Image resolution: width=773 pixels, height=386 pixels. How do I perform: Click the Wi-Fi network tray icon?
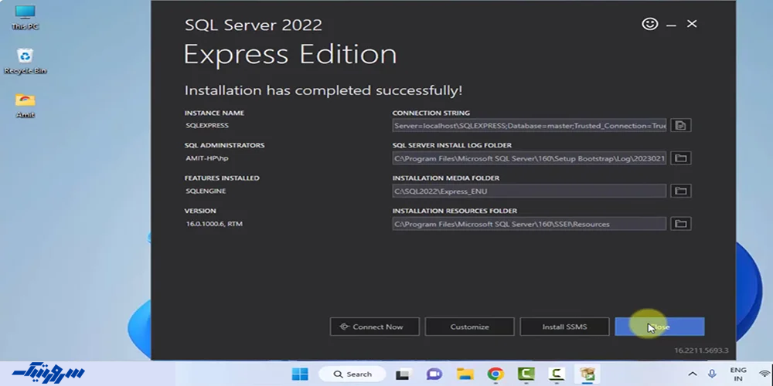765,374
